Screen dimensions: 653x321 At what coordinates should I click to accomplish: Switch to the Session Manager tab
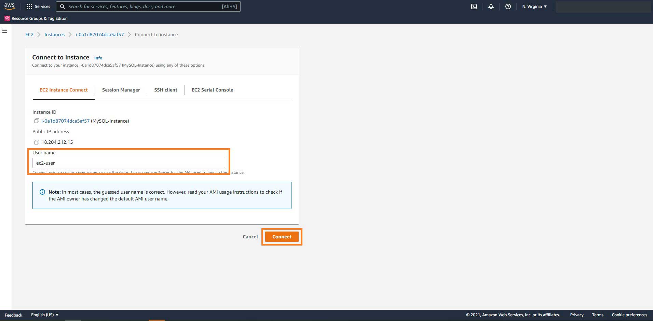(121, 90)
